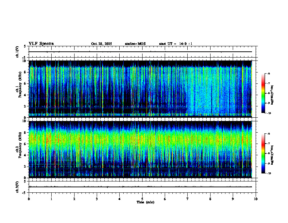
Task: Click the time-axis tick label '10'
Action: pyautogui.click(x=256, y=199)
